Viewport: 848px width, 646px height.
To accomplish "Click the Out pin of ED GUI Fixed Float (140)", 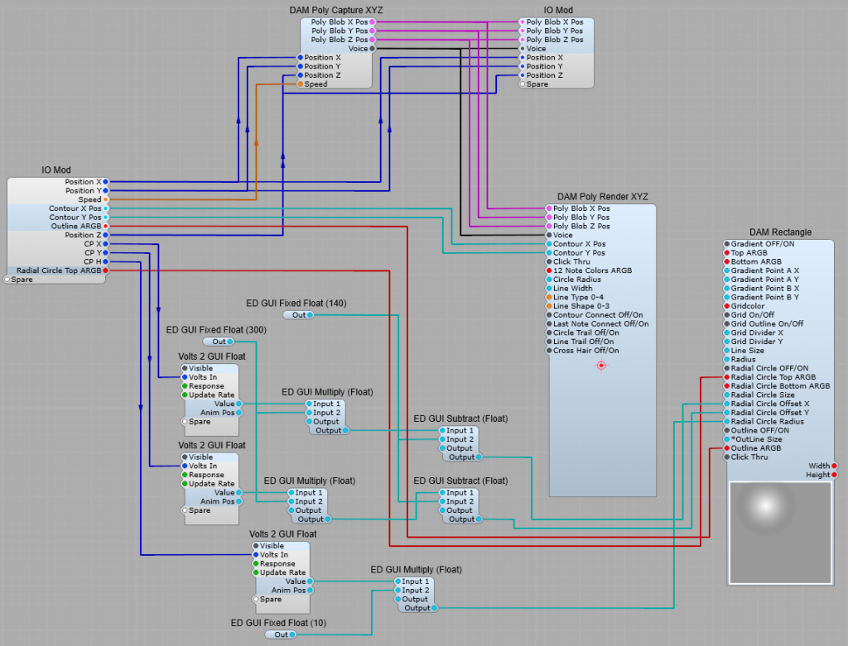I will 310,315.
